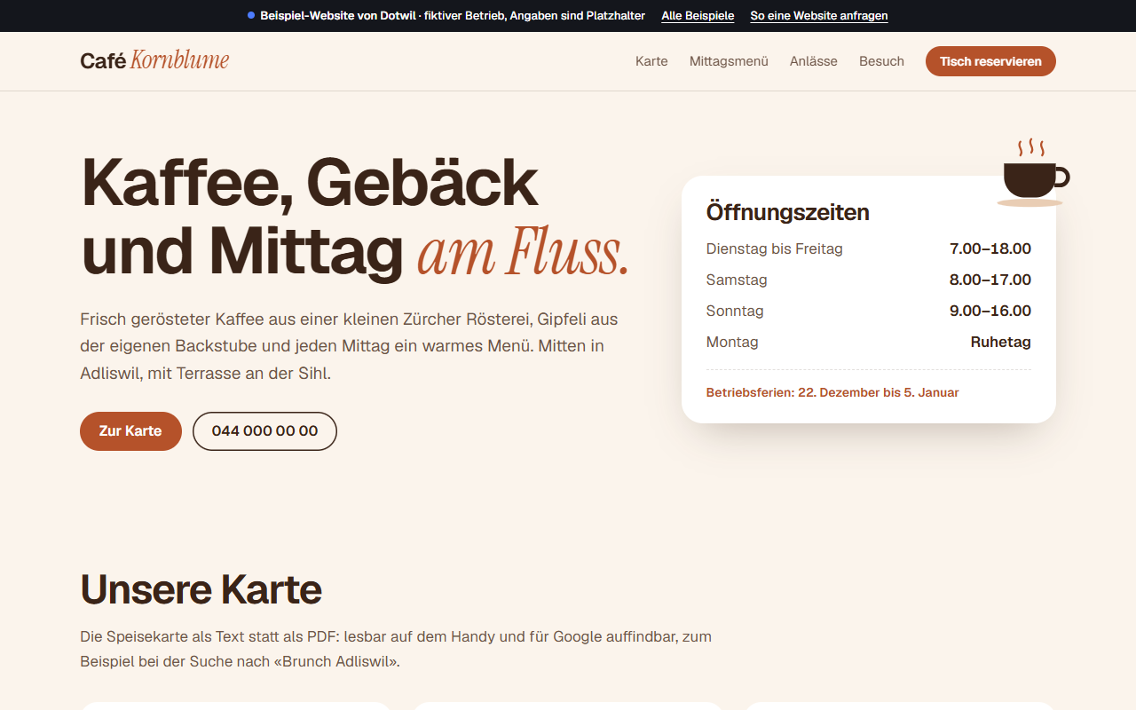
Task: Click the Ruhetag value
Action: pos(1001,342)
